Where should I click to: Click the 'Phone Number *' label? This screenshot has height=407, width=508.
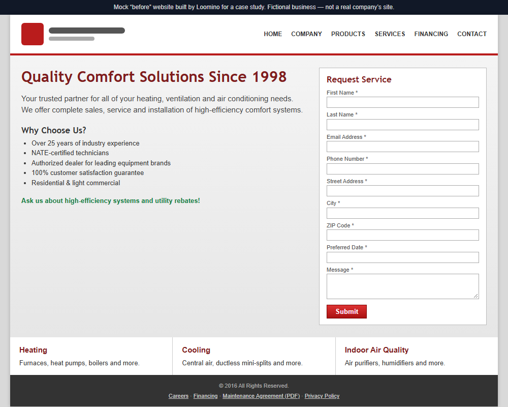pyautogui.click(x=347, y=159)
